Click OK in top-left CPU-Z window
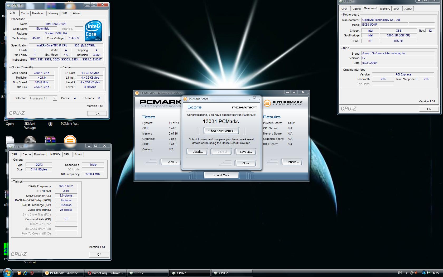The image size is (443, 277). (97, 113)
